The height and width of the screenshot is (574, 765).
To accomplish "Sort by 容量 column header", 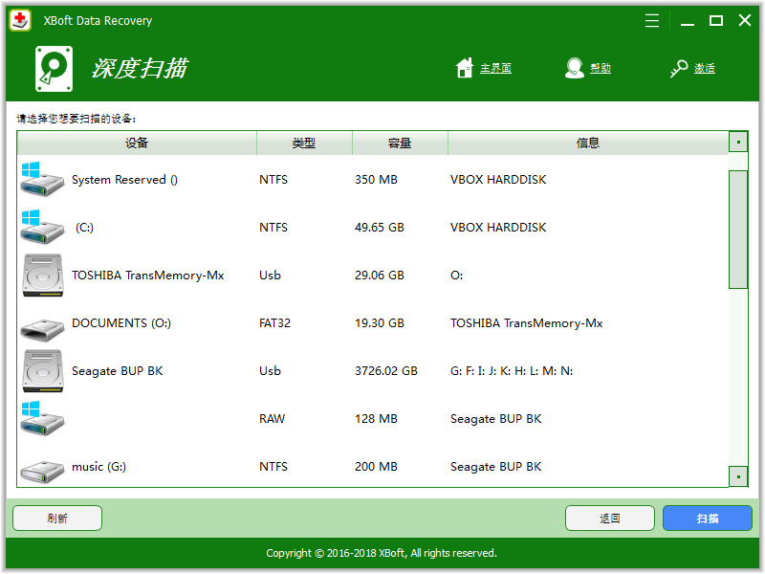I will point(400,143).
